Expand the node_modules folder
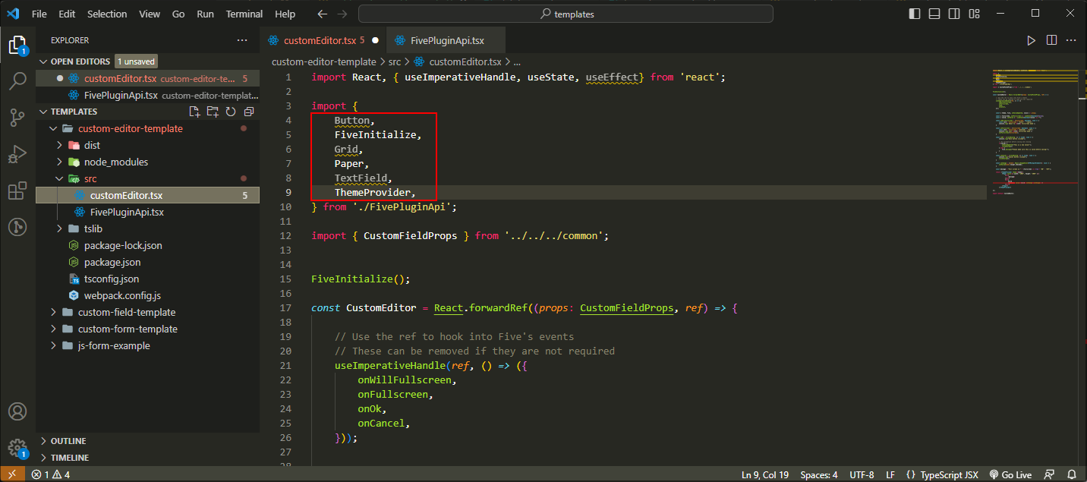 click(61, 162)
